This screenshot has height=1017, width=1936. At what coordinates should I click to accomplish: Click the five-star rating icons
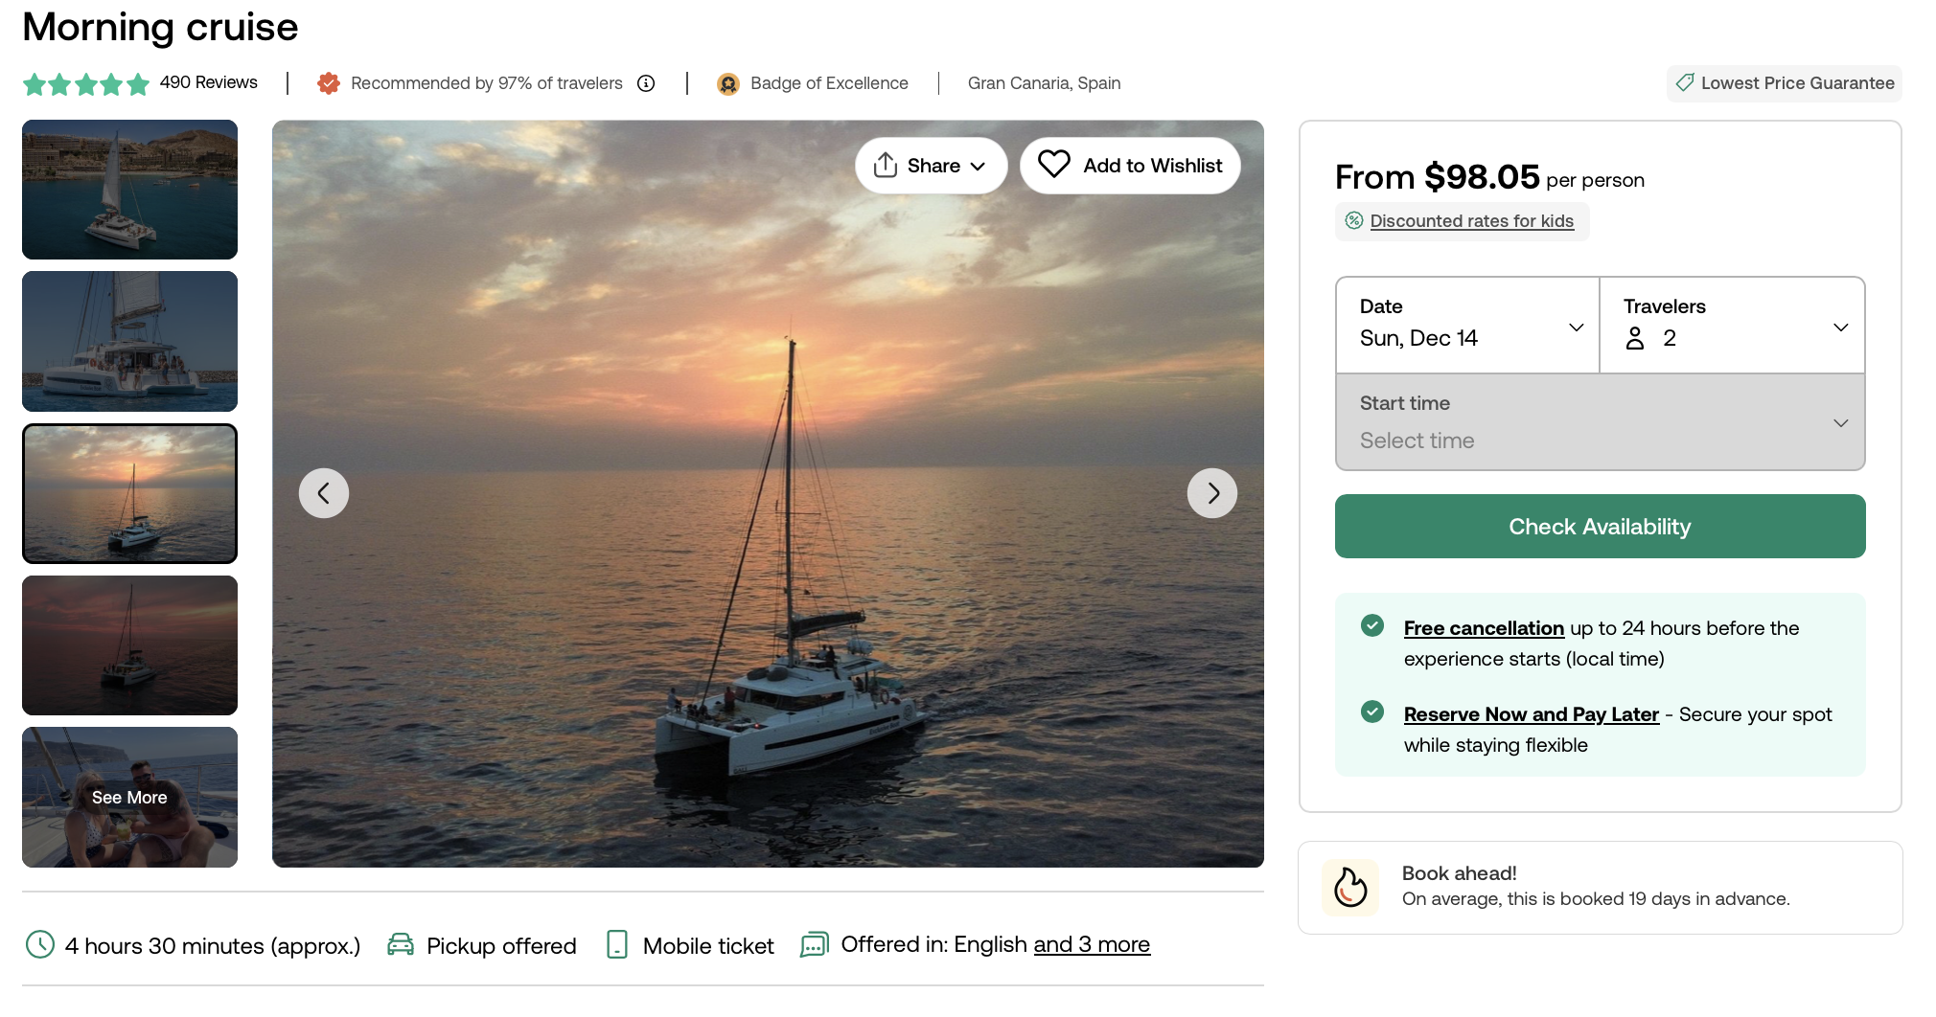[86, 84]
